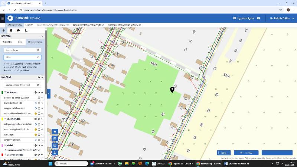This screenshot has height=167, width=297.
Task: Open the hamburger menu in the header
Action: [3, 18]
